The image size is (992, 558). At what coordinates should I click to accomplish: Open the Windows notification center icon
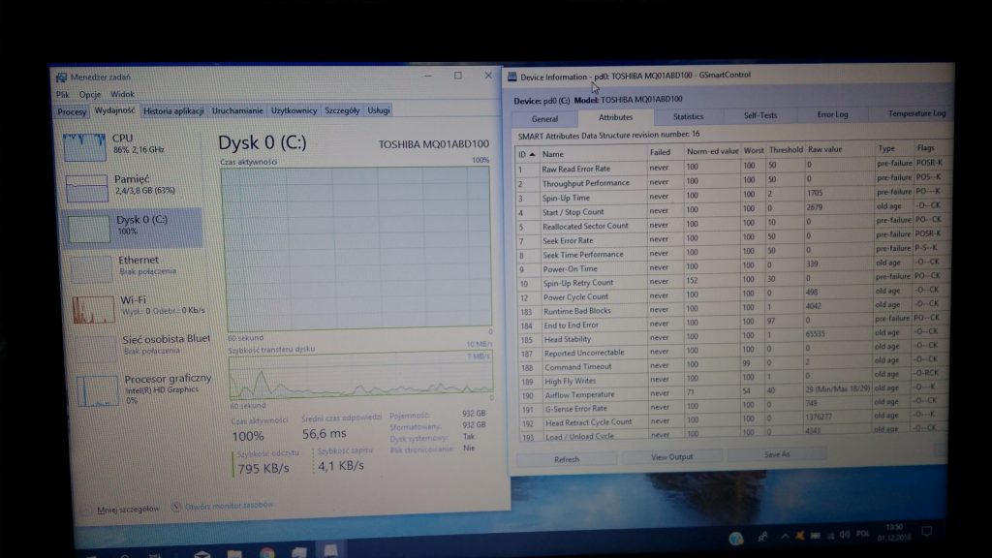927,532
